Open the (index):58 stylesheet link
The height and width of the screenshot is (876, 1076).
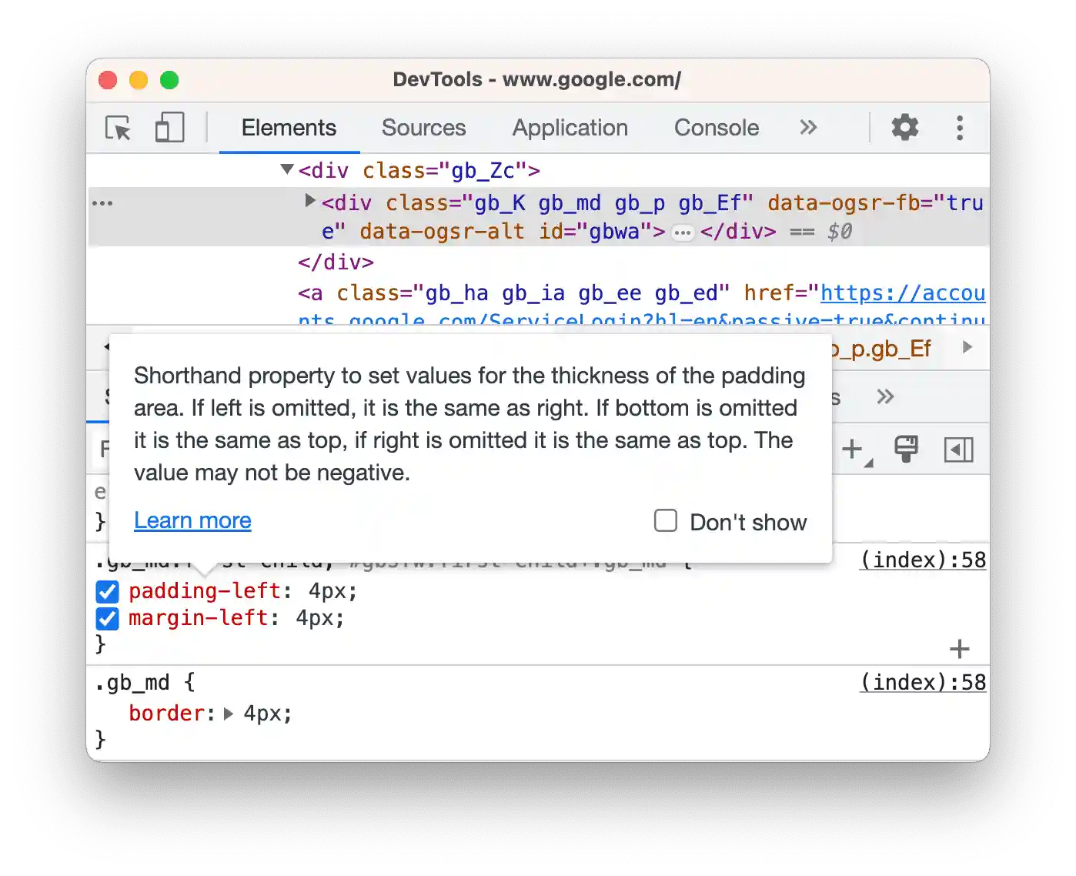click(x=921, y=560)
